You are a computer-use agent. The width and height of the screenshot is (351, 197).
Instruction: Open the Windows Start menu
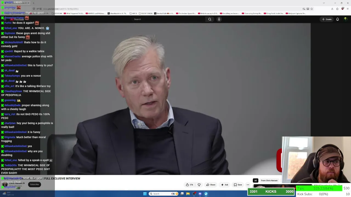145,194
